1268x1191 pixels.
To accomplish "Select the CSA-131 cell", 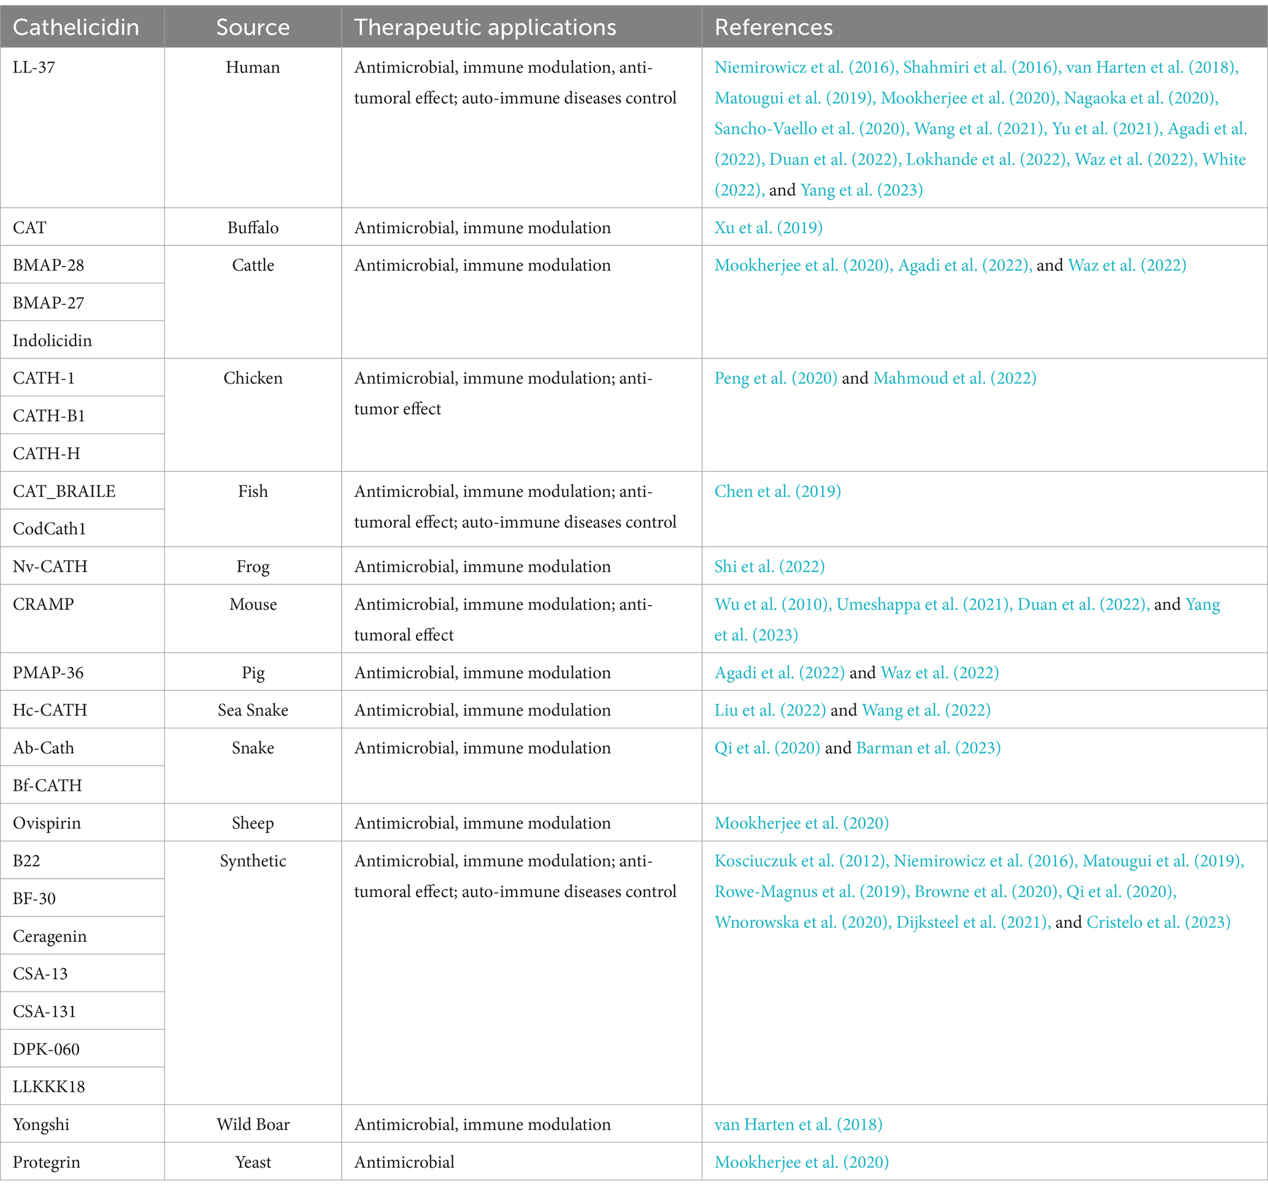I will (82, 1011).
